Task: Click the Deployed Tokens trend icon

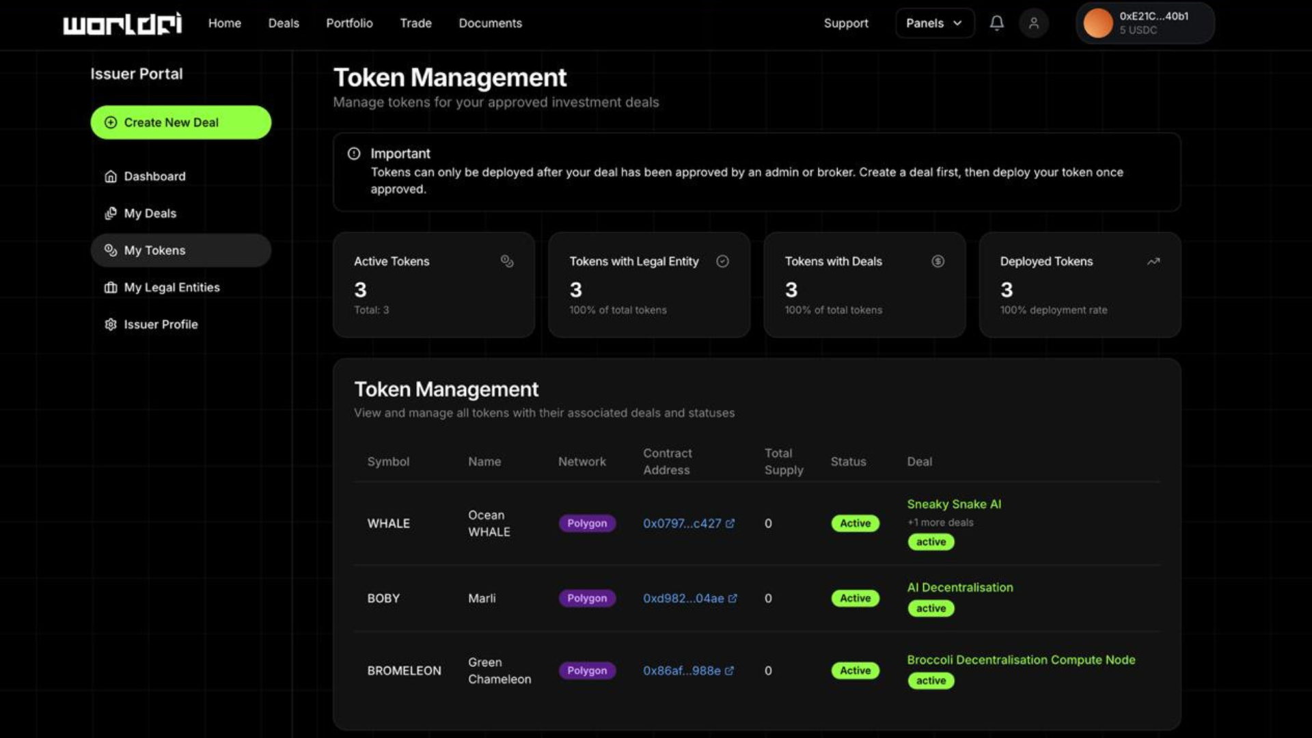Action: (x=1153, y=262)
